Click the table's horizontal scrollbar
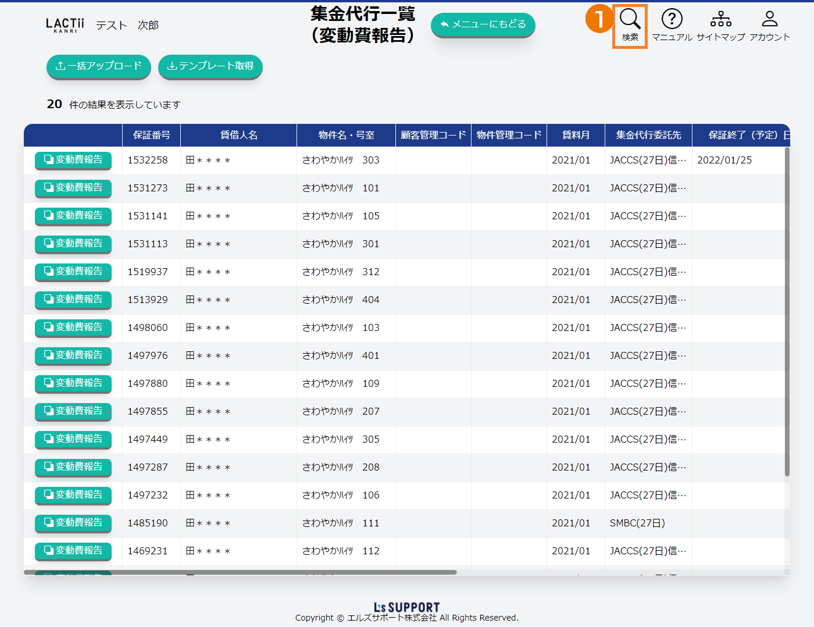The image size is (814, 627). tap(240, 572)
